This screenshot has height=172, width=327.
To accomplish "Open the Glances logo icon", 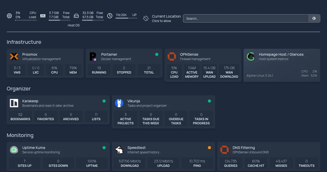I will [251, 56].
